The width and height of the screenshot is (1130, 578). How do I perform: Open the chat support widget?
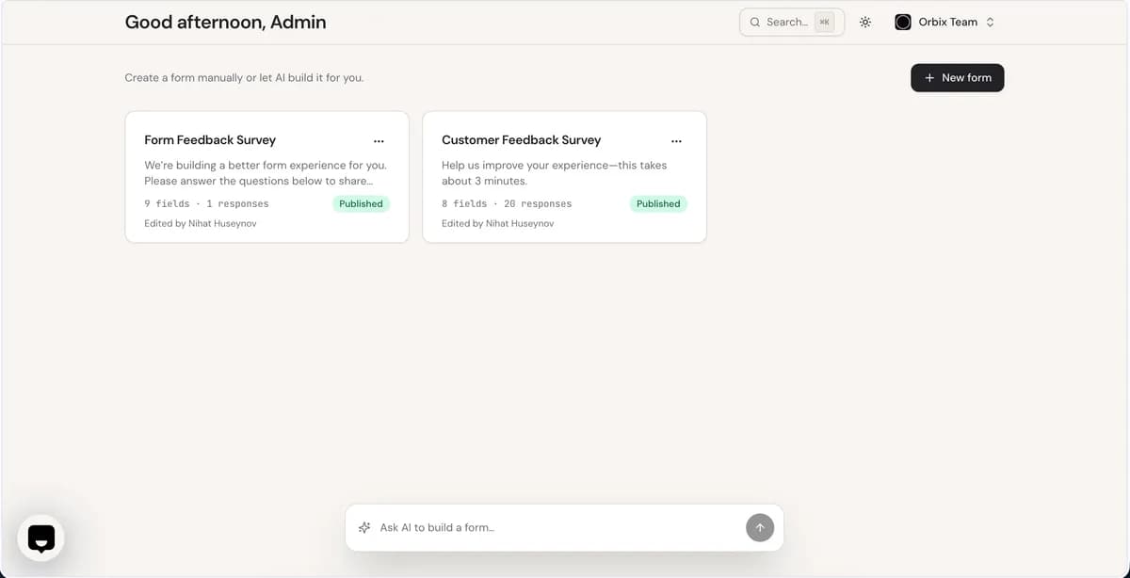(x=41, y=538)
